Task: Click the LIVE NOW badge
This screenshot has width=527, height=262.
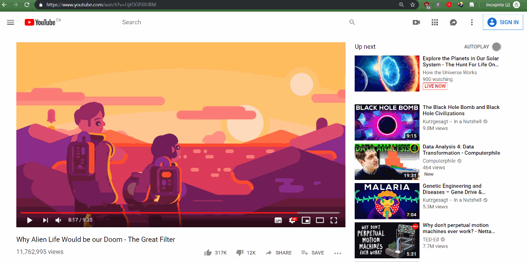Action: click(435, 86)
